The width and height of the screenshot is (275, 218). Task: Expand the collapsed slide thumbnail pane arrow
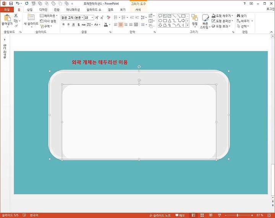[x=5, y=39]
